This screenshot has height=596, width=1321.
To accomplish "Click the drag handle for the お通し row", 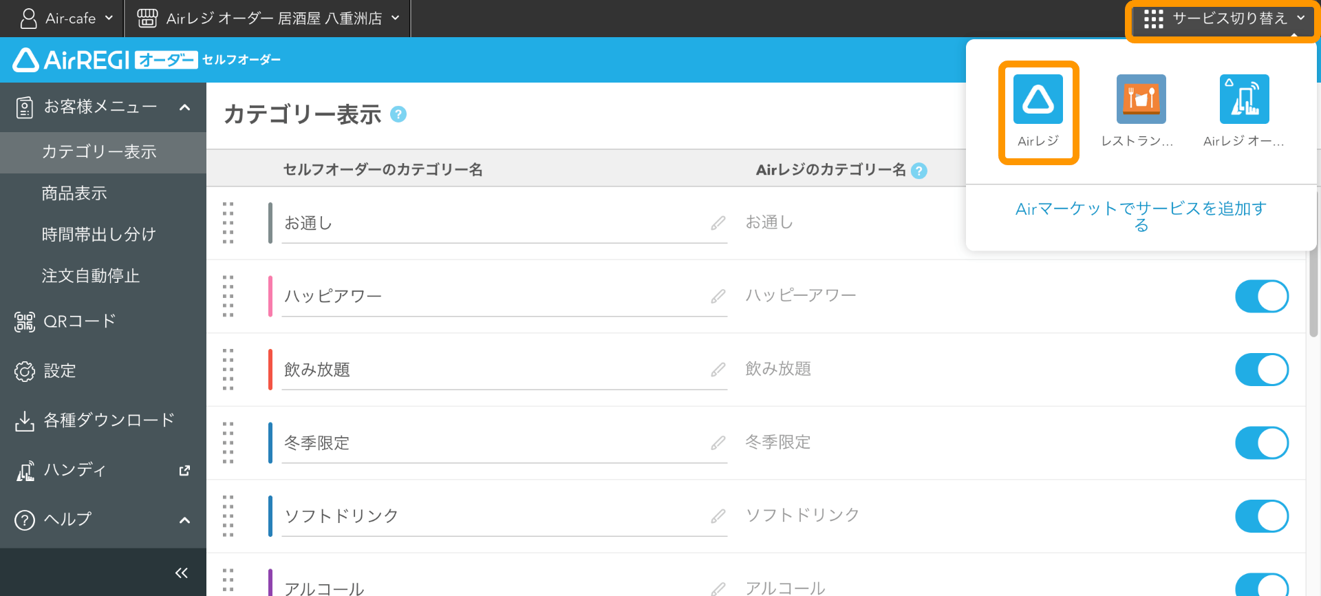I will 228,223.
